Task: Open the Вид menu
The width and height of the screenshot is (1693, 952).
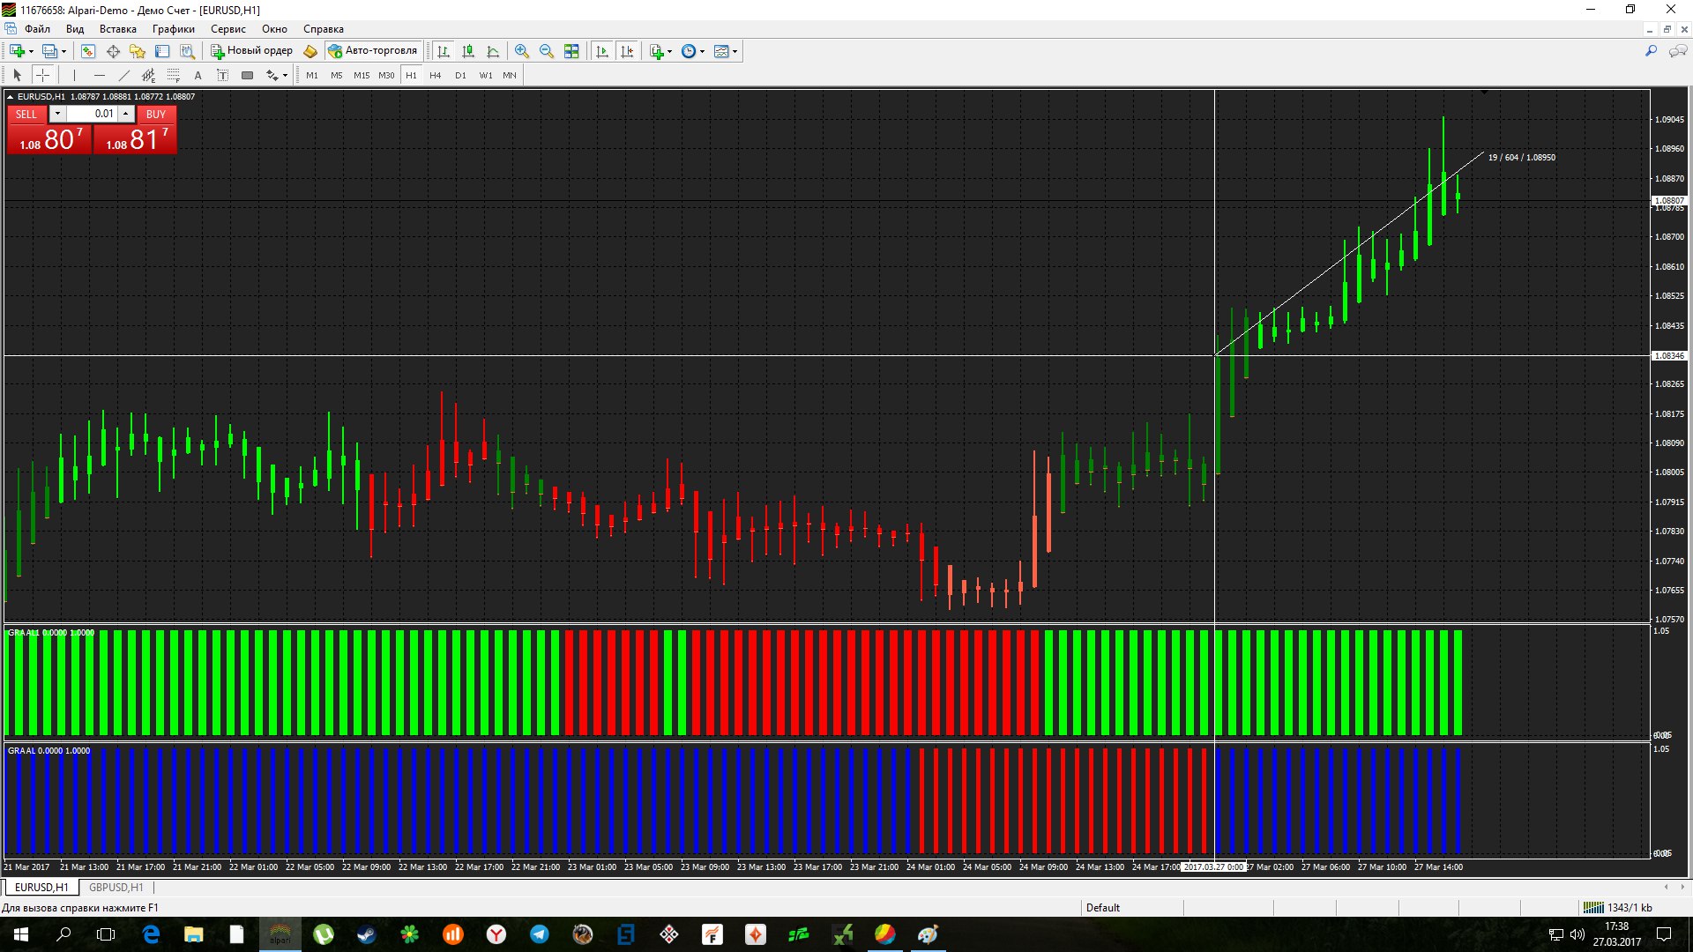Action: (x=75, y=29)
